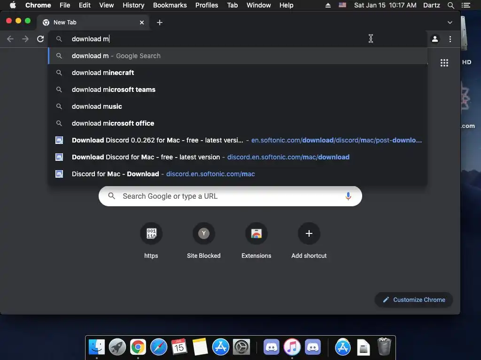
Task: Start voice search with the microphone icon
Action: click(x=348, y=196)
